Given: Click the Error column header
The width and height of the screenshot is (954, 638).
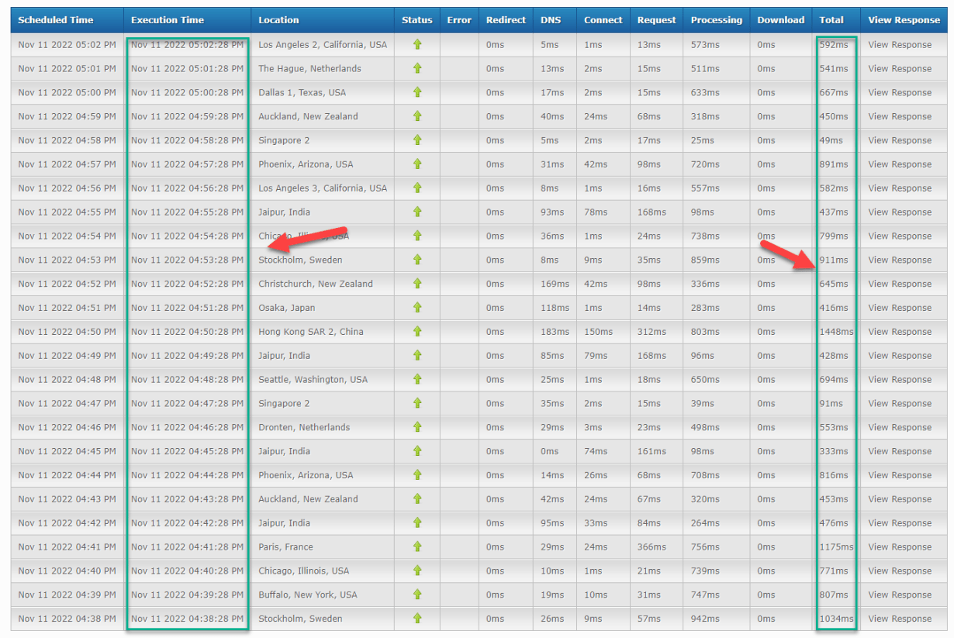Looking at the screenshot, I should [459, 20].
